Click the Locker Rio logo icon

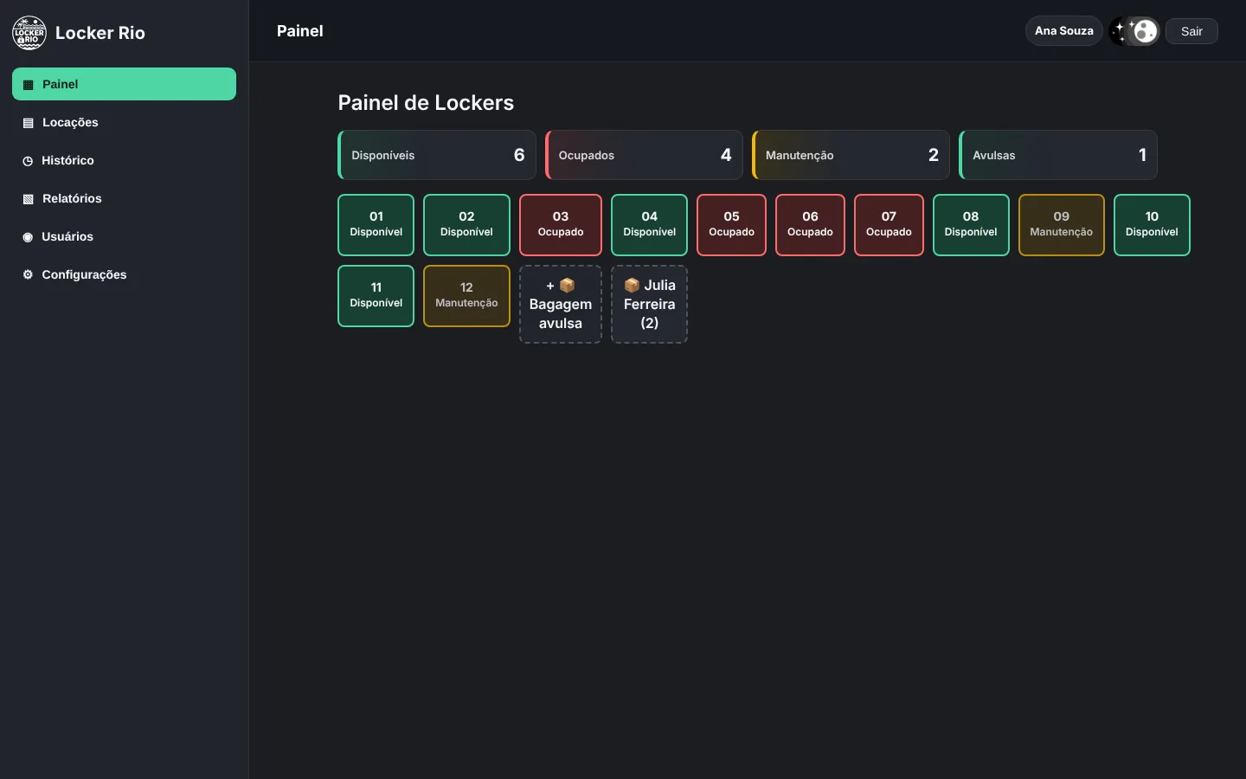click(29, 33)
